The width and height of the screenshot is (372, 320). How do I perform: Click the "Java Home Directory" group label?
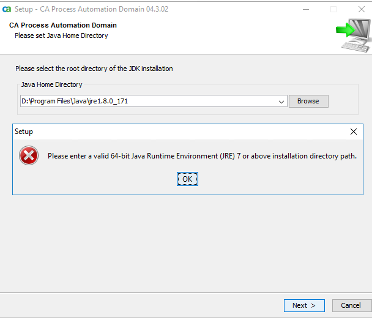(x=51, y=84)
